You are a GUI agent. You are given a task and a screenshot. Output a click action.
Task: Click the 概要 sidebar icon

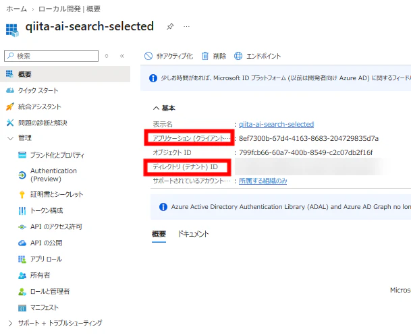[9, 74]
